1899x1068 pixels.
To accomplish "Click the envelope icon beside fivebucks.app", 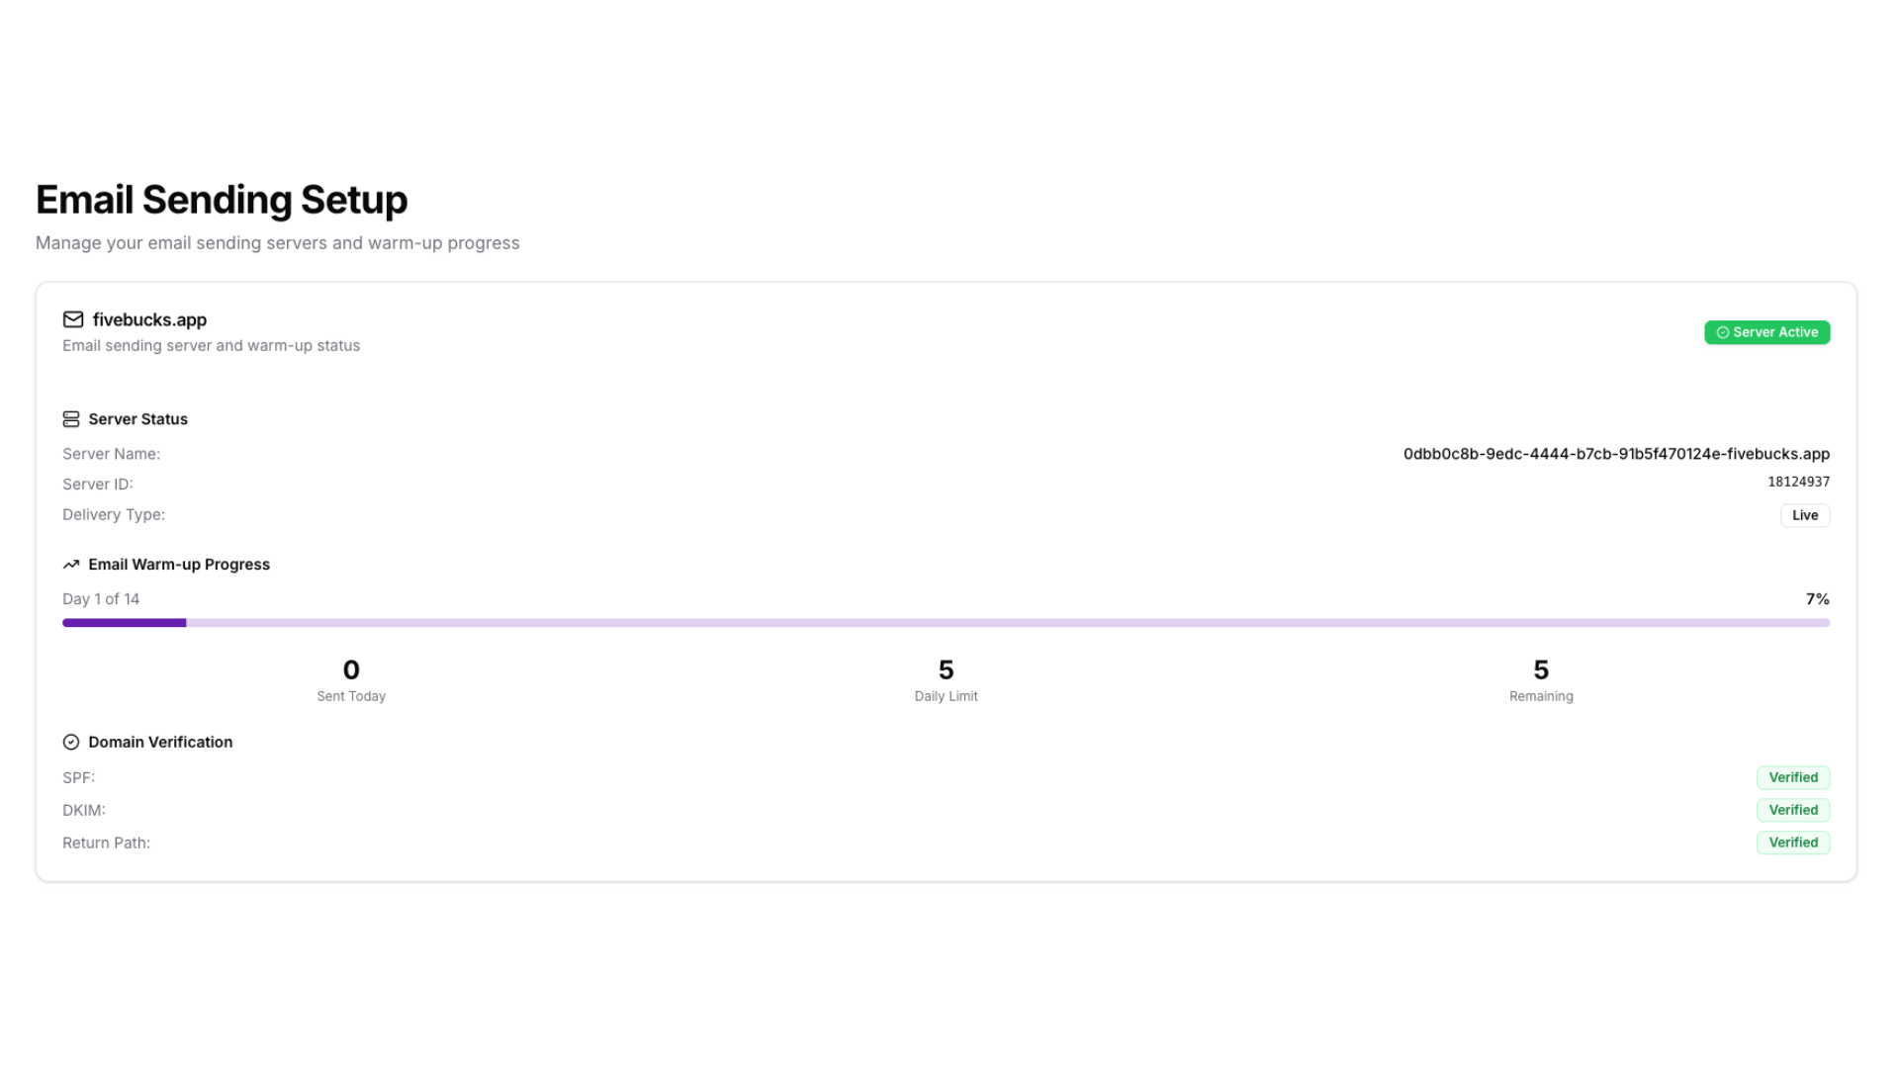I will click(x=73, y=319).
